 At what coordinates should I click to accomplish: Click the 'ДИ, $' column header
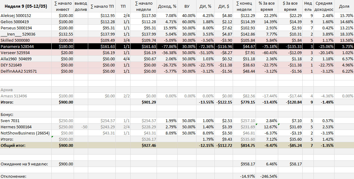224,6
